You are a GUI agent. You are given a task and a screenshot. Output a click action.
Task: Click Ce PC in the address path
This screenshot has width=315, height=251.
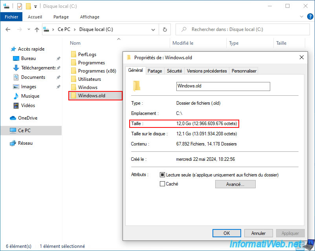pyautogui.click(x=64, y=29)
